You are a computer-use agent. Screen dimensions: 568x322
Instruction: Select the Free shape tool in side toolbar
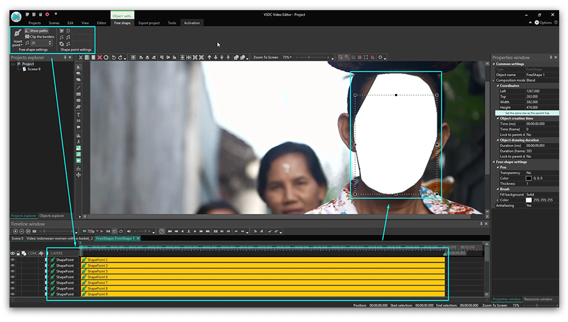click(78, 107)
